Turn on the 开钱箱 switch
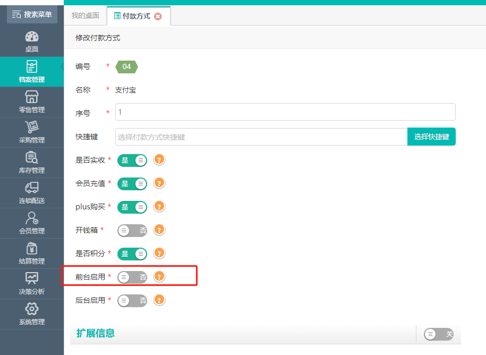The image size is (486, 355). 132,230
